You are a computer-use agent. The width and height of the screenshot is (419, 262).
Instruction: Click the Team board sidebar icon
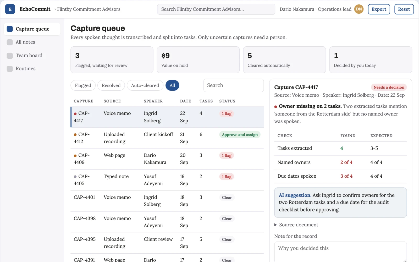10,56
